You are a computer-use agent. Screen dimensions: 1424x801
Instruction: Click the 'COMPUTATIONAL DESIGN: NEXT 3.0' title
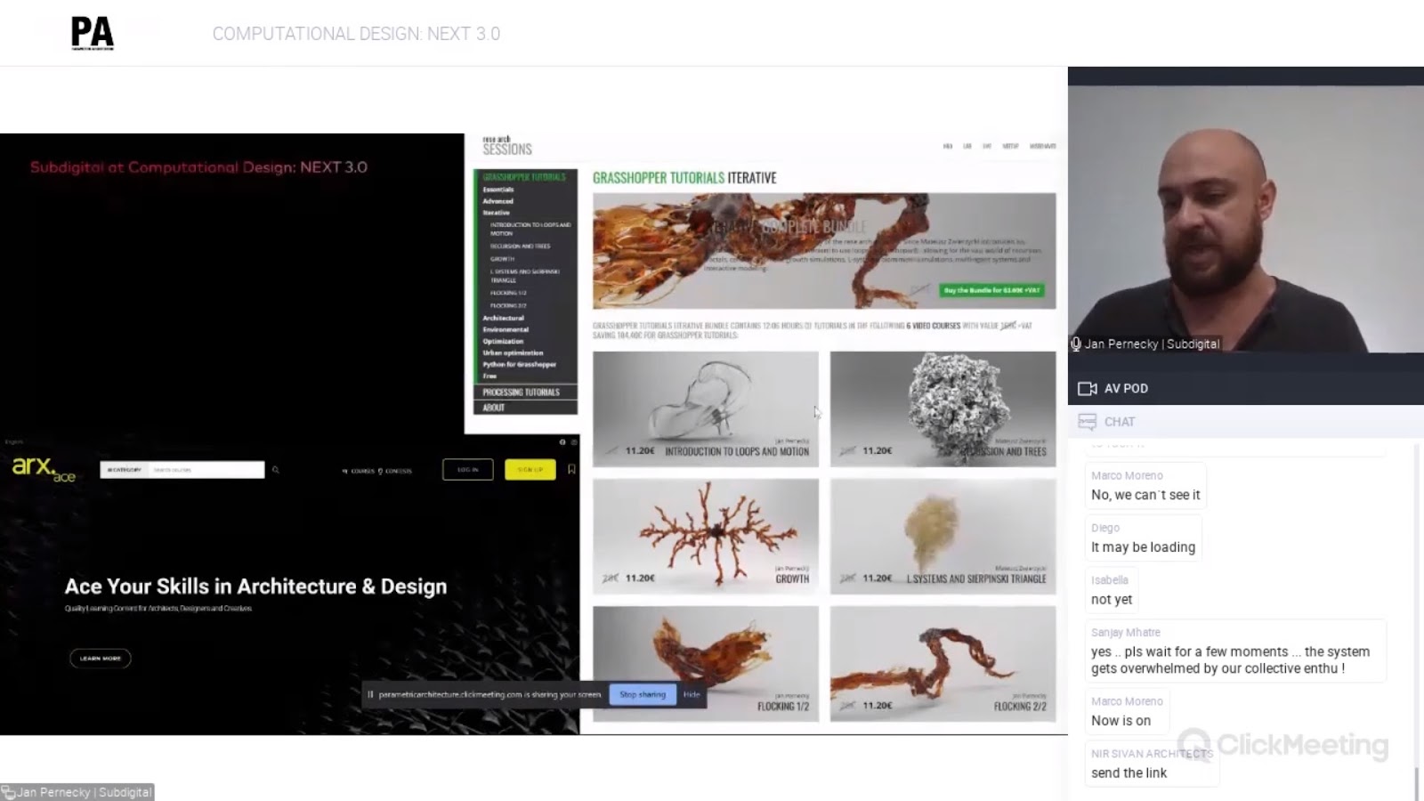(356, 34)
